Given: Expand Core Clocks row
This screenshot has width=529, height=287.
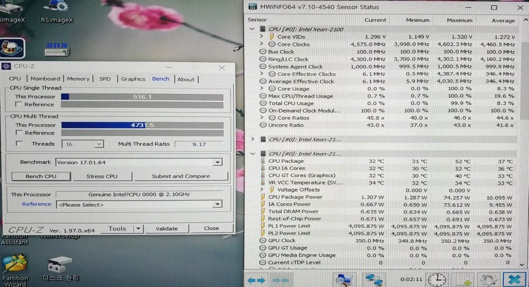Looking at the screenshot, I should click(x=262, y=44).
